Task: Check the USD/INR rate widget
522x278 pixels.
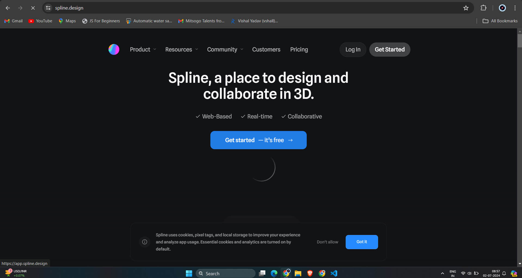Action: [x=16, y=273]
